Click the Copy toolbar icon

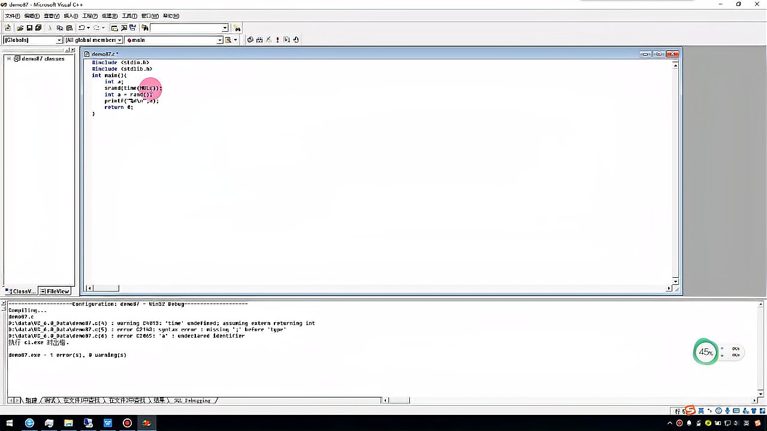tap(60, 28)
